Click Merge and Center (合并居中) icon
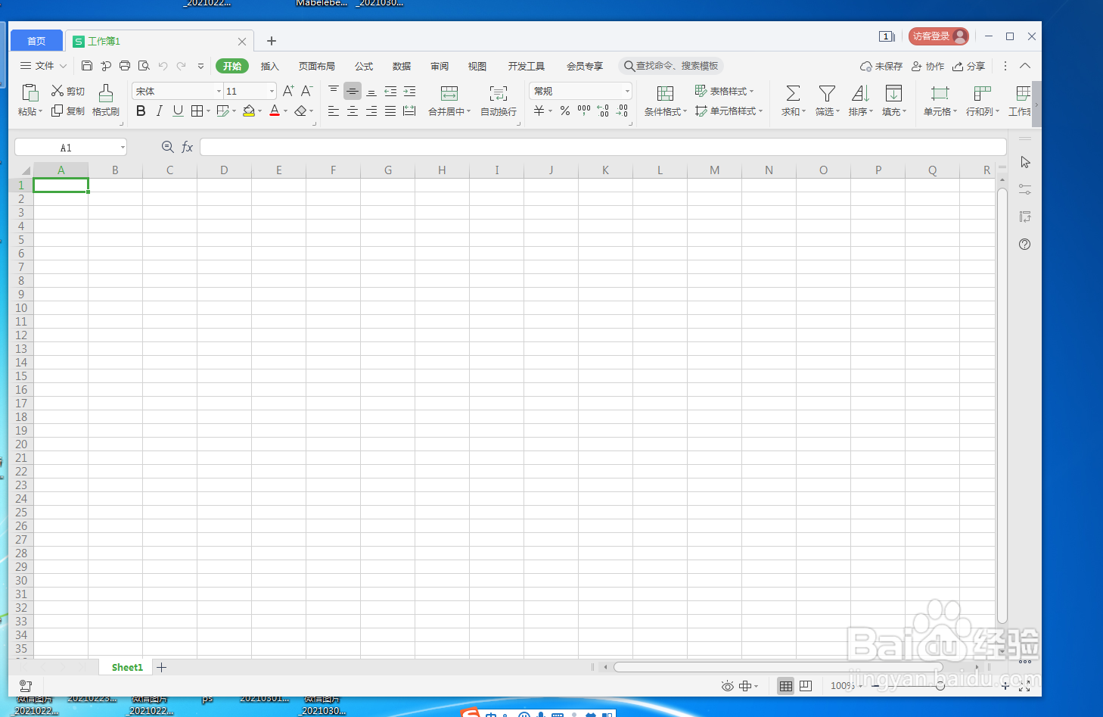Image resolution: width=1103 pixels, height=717 pixels. 449,93
